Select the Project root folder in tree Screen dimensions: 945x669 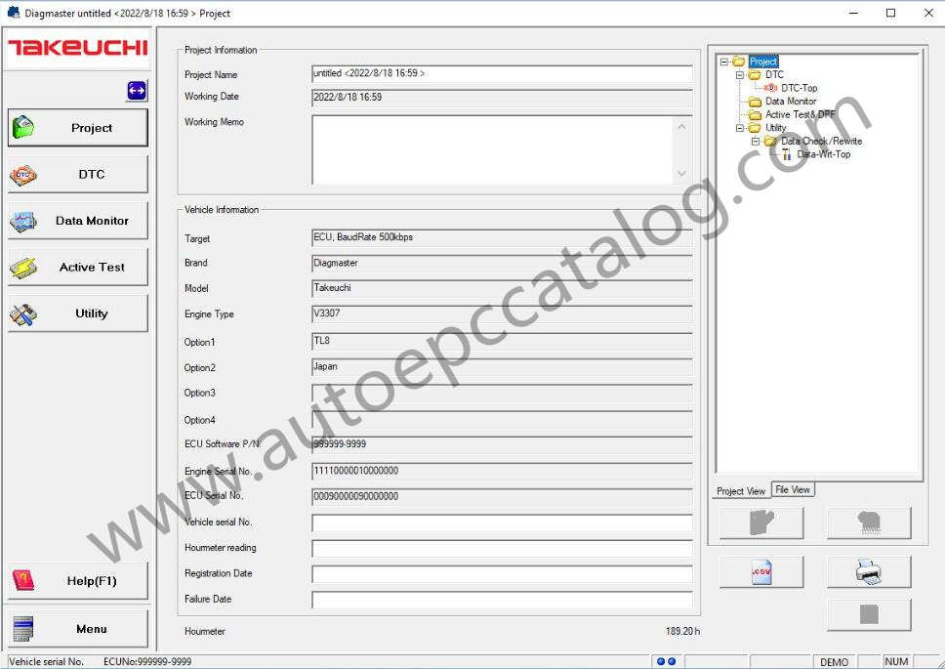[763, 62]
